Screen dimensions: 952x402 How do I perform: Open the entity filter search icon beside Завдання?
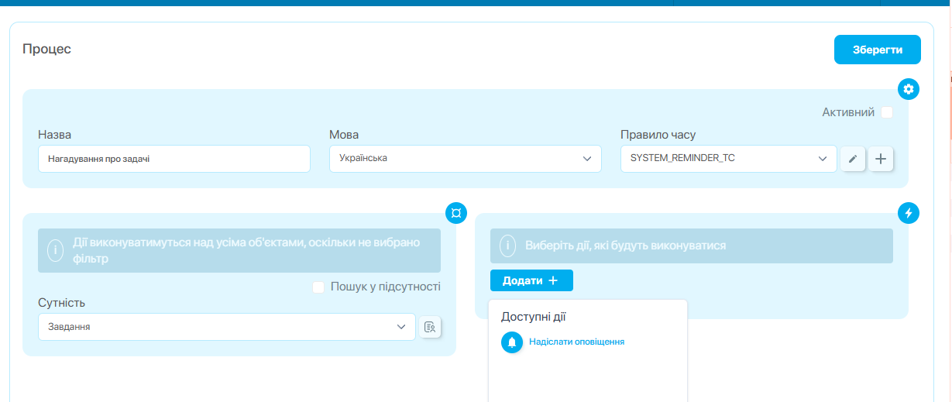click(x=430, y=327)
